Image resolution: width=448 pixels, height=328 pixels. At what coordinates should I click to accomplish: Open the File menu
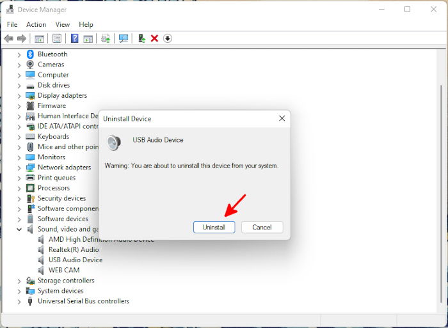pyautogui.click(x=12, y=24)
